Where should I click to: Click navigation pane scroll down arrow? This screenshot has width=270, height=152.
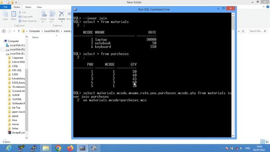(x=27, y=138)
